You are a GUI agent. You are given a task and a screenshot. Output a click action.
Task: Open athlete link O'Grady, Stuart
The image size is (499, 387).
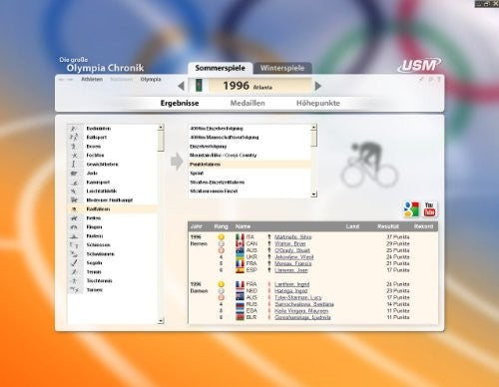[292, 250]
